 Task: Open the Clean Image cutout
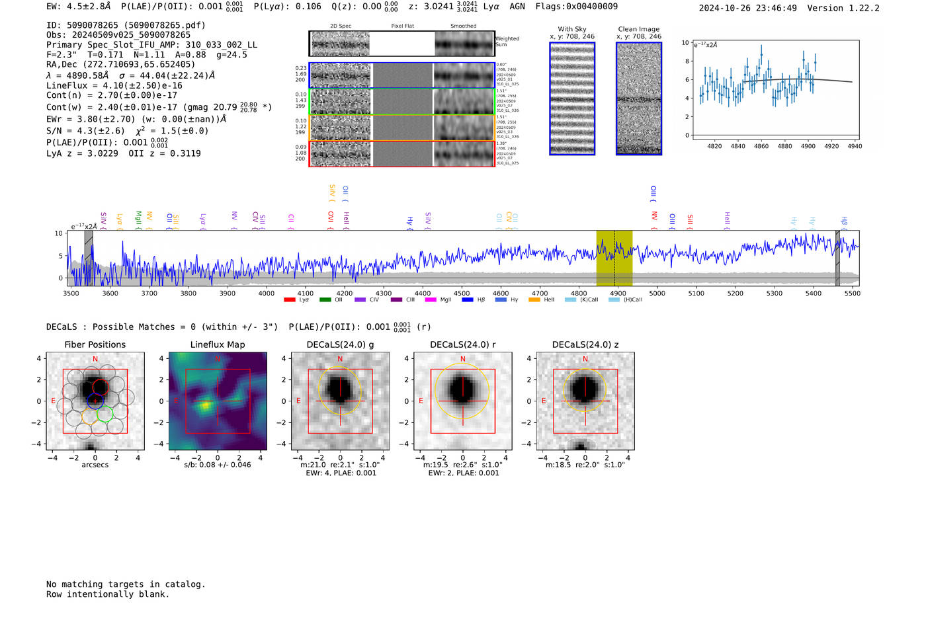(x=639, y=98)
